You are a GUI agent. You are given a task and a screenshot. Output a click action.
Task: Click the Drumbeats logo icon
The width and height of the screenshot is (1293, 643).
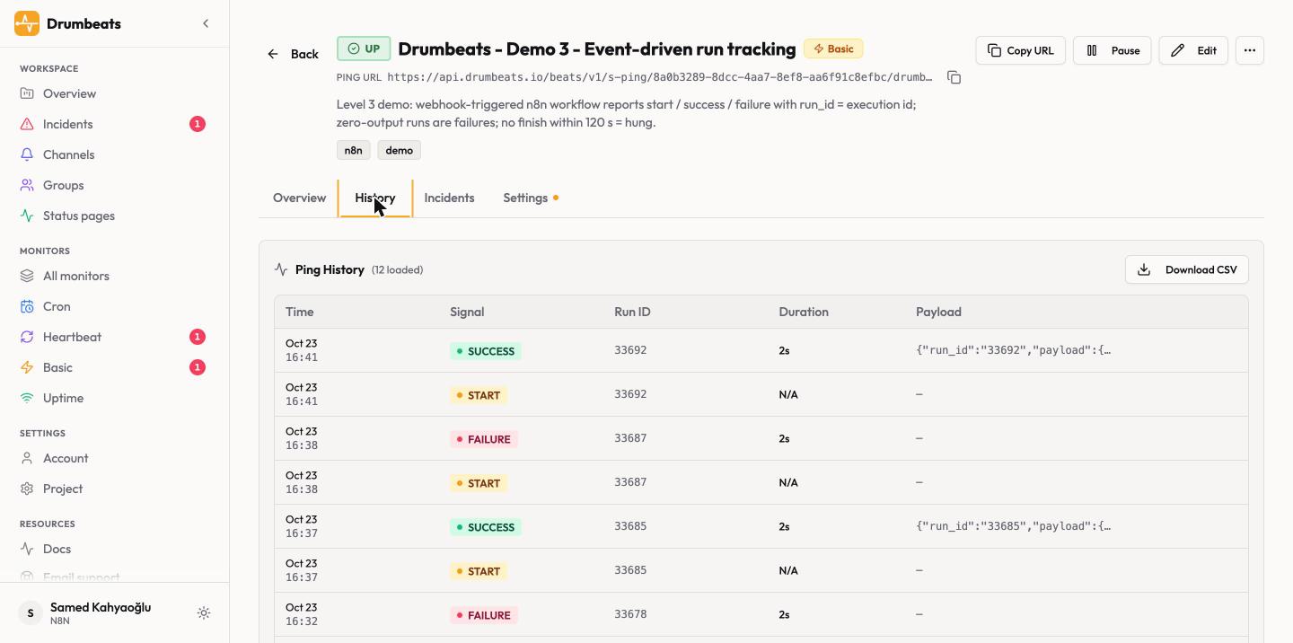click(x=27, y=23)
